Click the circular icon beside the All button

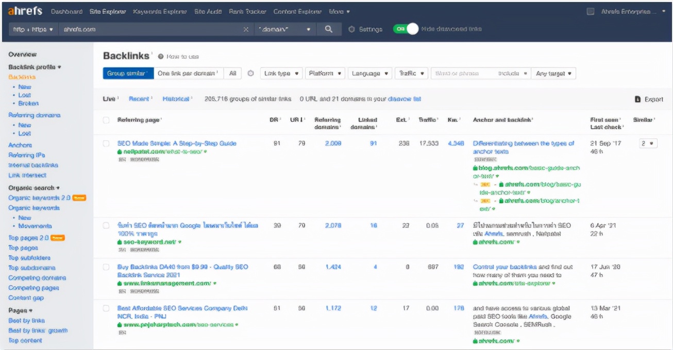(x=251, y=74)
